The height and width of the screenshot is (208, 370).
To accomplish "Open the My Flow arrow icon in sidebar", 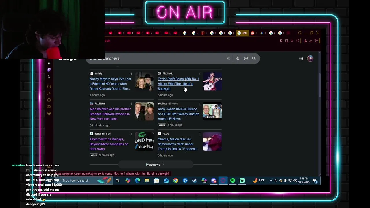I will coord(49,93).
